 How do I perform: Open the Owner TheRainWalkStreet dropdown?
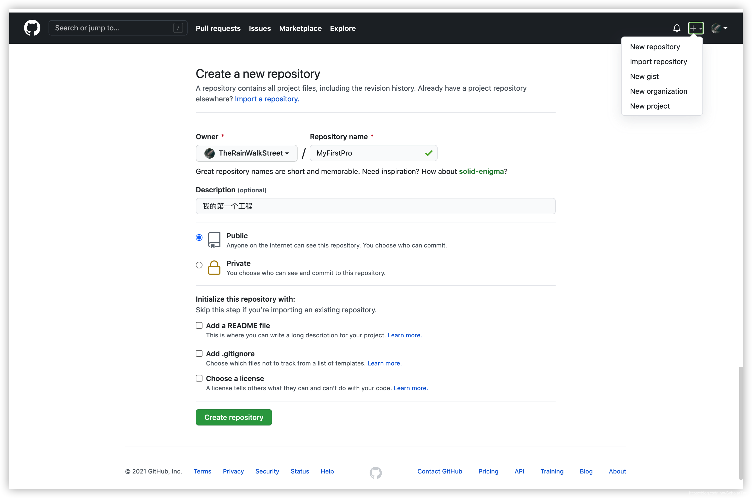tap(246, 153)
